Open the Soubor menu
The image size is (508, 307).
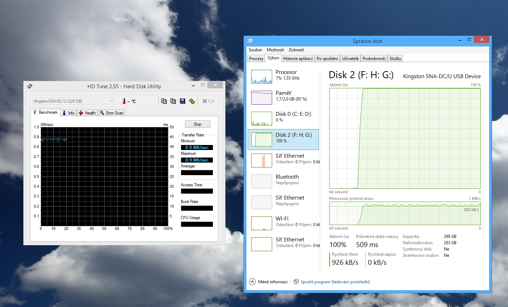[255, 50]
